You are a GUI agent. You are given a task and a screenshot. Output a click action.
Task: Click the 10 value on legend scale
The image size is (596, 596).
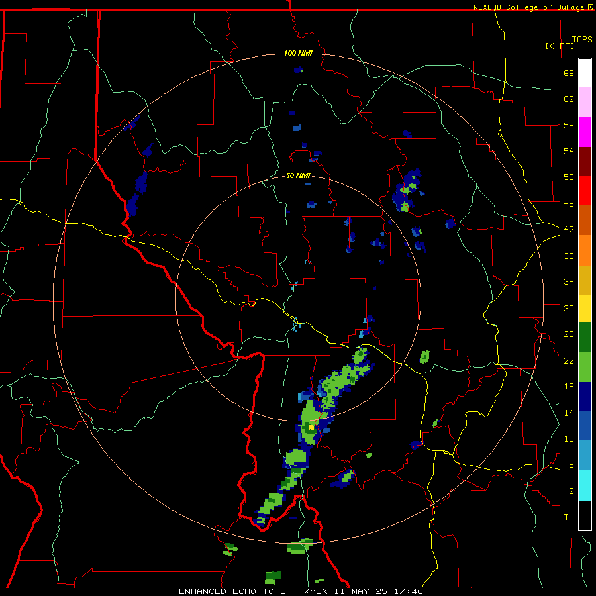[x=569, y=439]
